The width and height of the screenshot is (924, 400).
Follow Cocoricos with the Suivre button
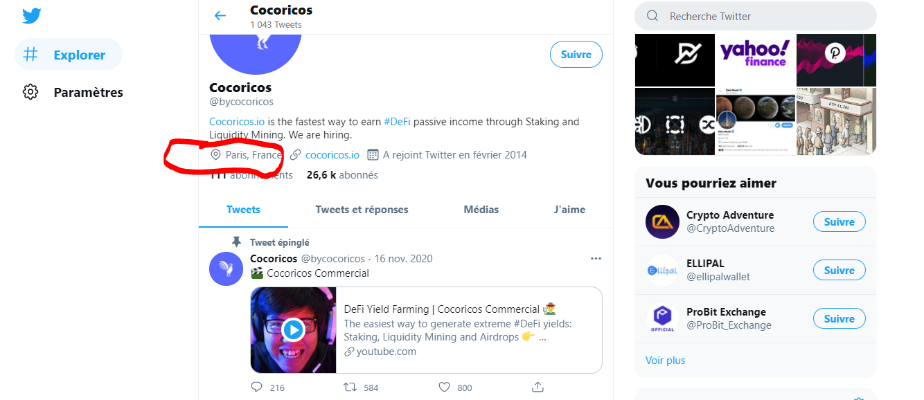click(576, 54)
